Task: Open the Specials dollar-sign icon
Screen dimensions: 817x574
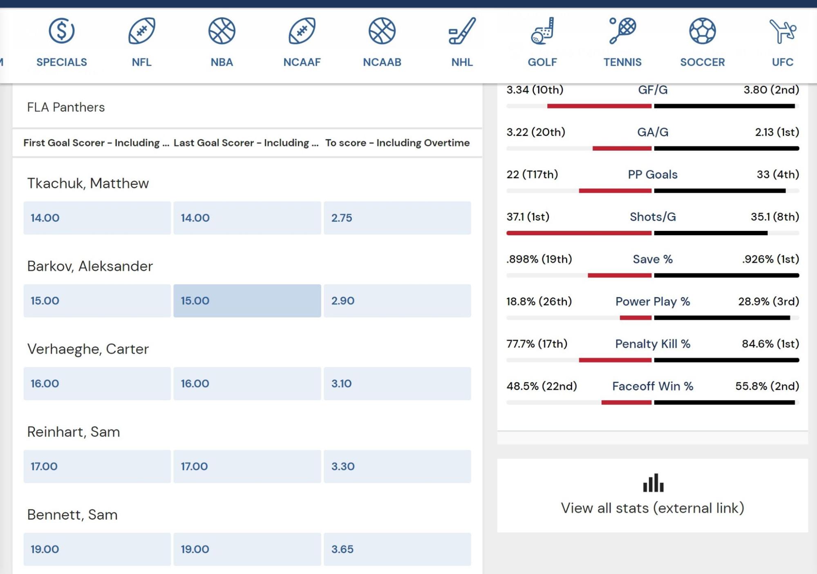Action: click(x=61, y=31)
